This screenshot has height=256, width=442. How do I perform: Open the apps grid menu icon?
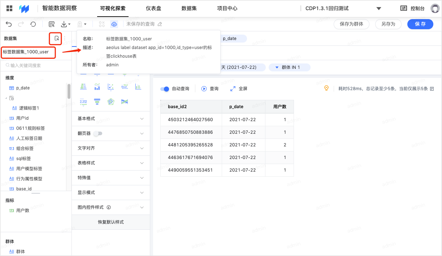[9, 8]
